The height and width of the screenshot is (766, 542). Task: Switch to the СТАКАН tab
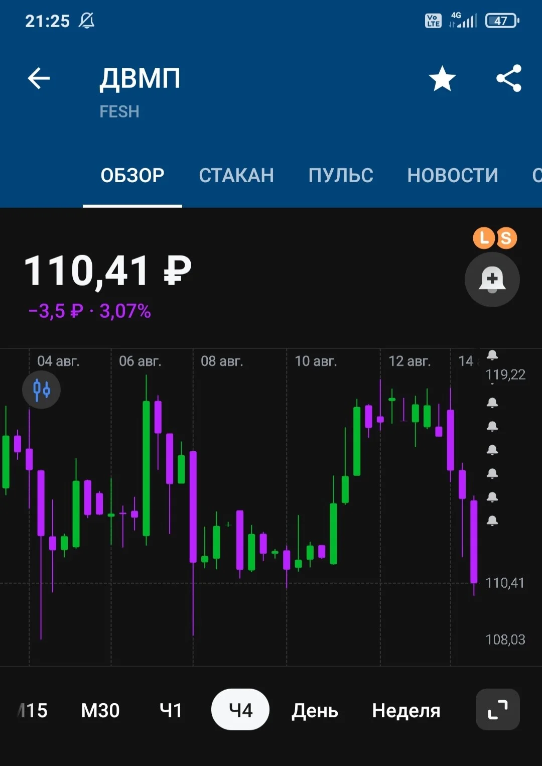coord(236,175)
